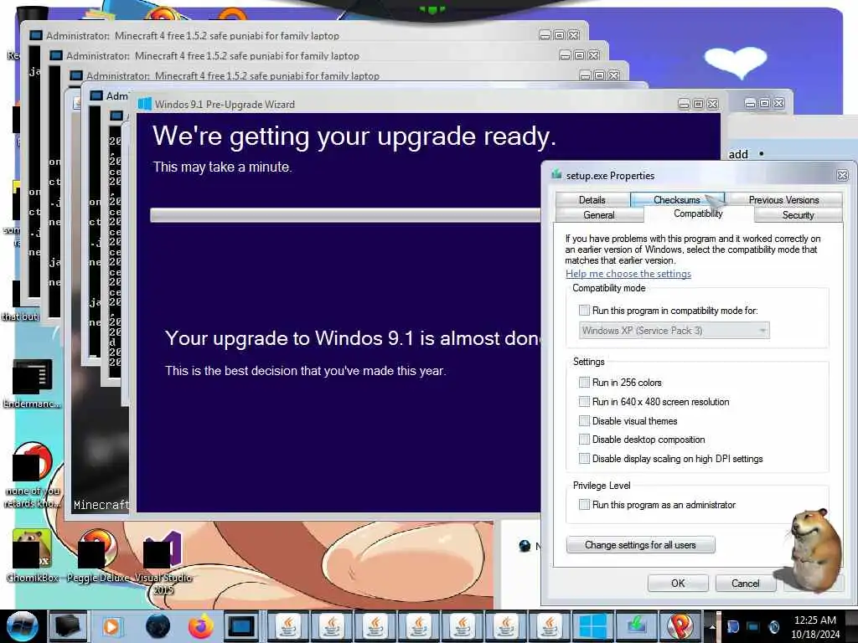Viewport: 858px width, 643px height.
Task: Switch to the Details tab
Action: pyautogui.click(x=592, y=199)
